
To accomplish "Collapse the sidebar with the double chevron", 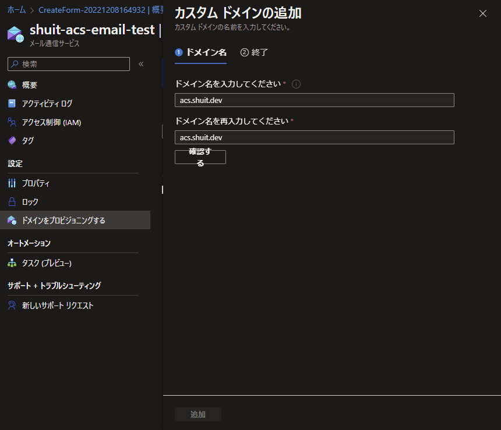I will point(141,64).
